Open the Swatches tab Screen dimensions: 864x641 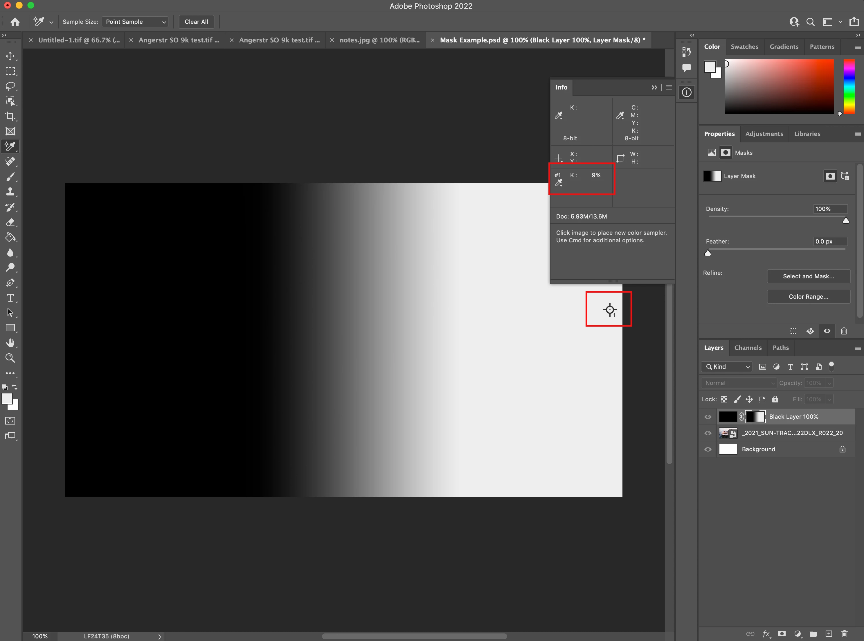(744, 46)
